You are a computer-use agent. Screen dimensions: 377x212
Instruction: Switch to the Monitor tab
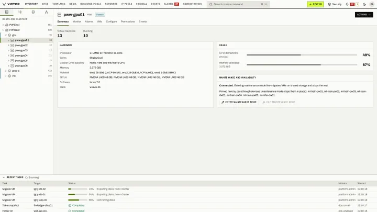point(76,21)
